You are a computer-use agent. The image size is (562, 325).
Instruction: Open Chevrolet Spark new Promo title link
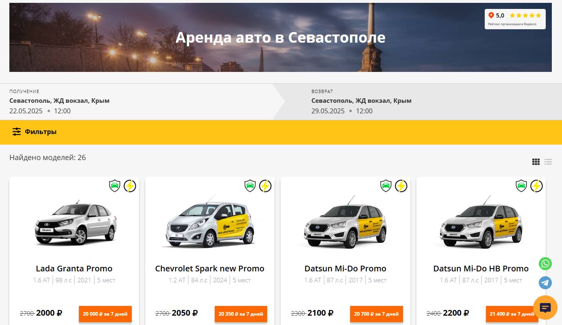click(210, 269)
